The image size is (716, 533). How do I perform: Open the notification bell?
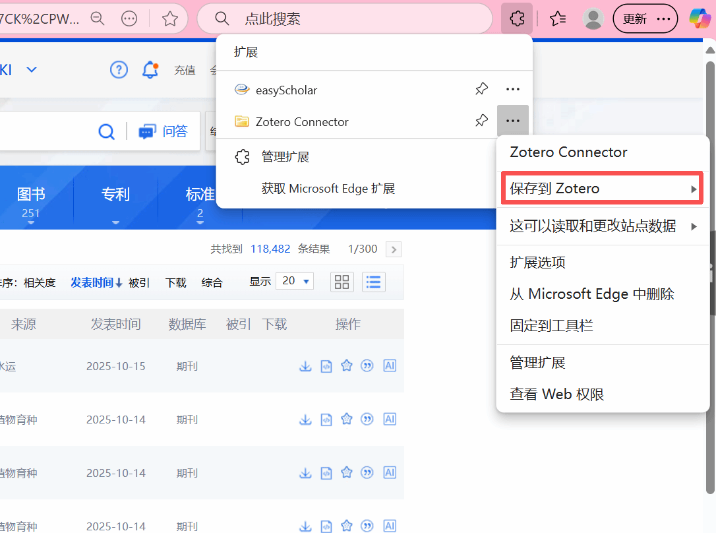click(x=150, y=70)
